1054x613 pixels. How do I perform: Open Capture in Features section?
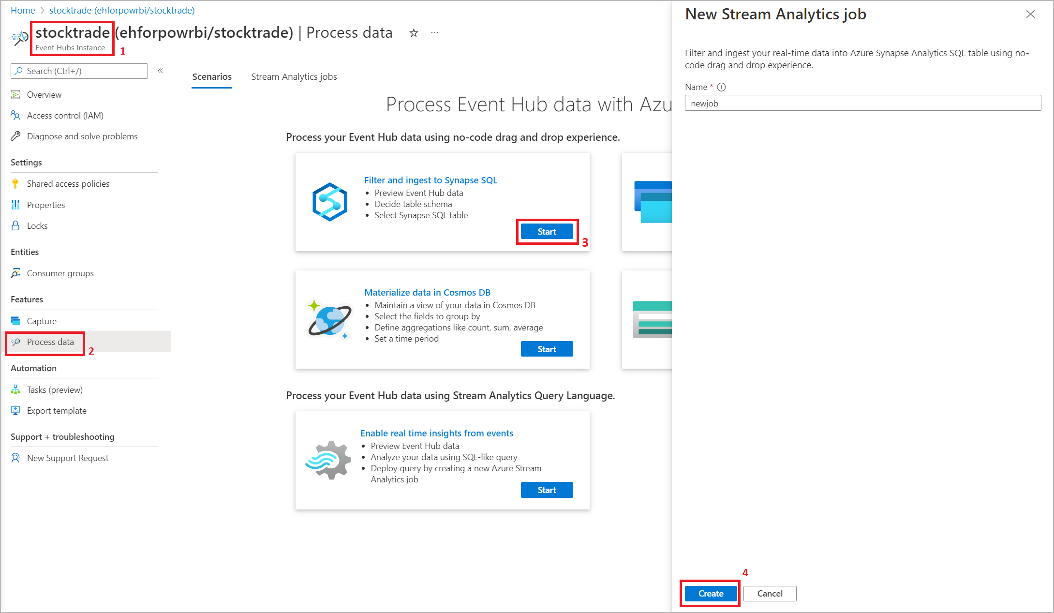tap(42, 321)
